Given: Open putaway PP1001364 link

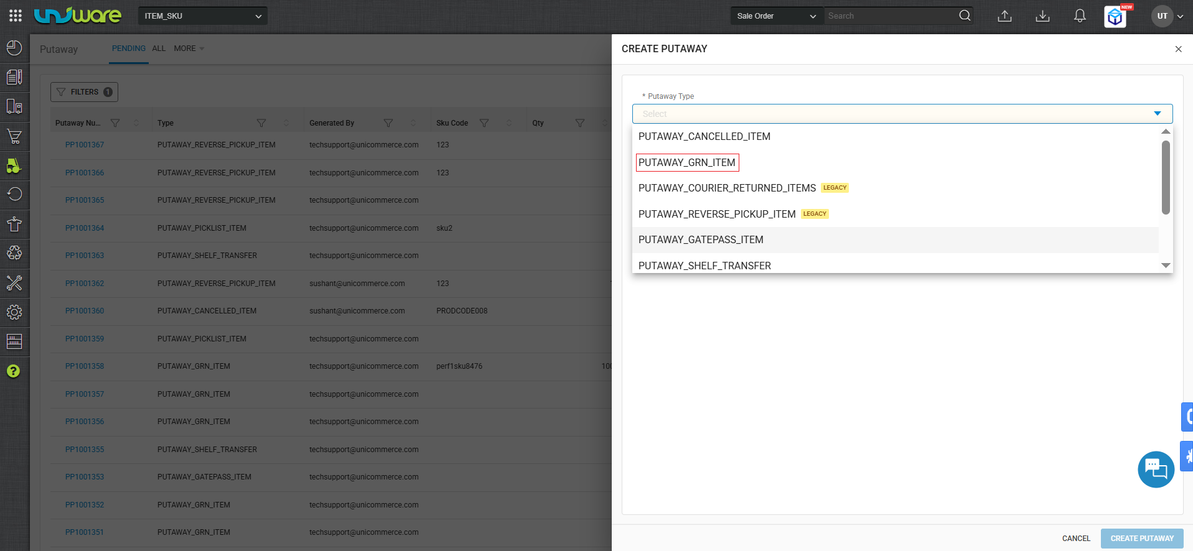Looking at the screenshot, I should coord(85,228).
